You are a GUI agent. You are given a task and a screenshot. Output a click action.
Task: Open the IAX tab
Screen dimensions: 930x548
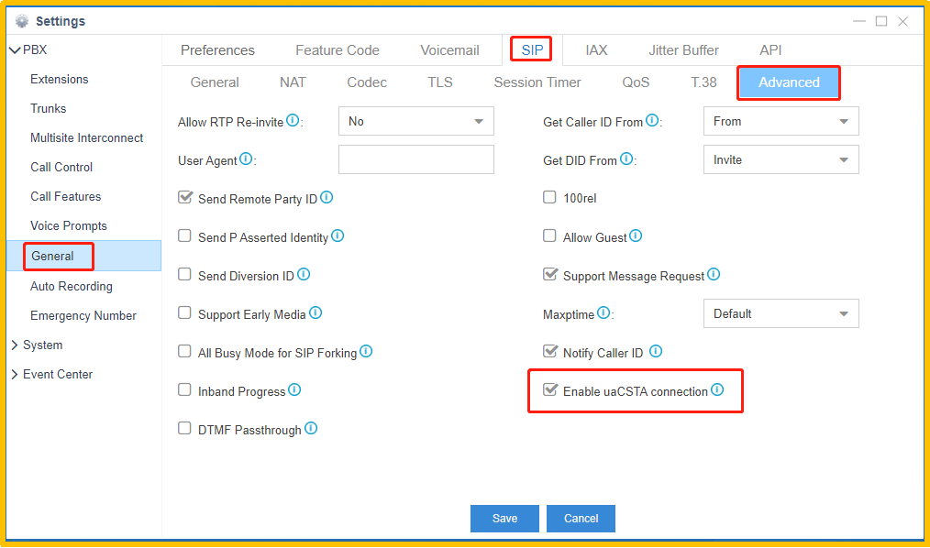pyautogui.click(x=596, y=50)
